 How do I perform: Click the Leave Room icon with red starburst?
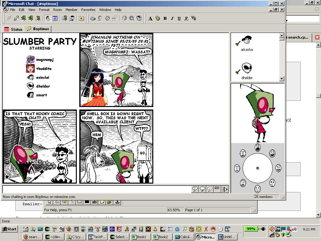tap(38, 19)
